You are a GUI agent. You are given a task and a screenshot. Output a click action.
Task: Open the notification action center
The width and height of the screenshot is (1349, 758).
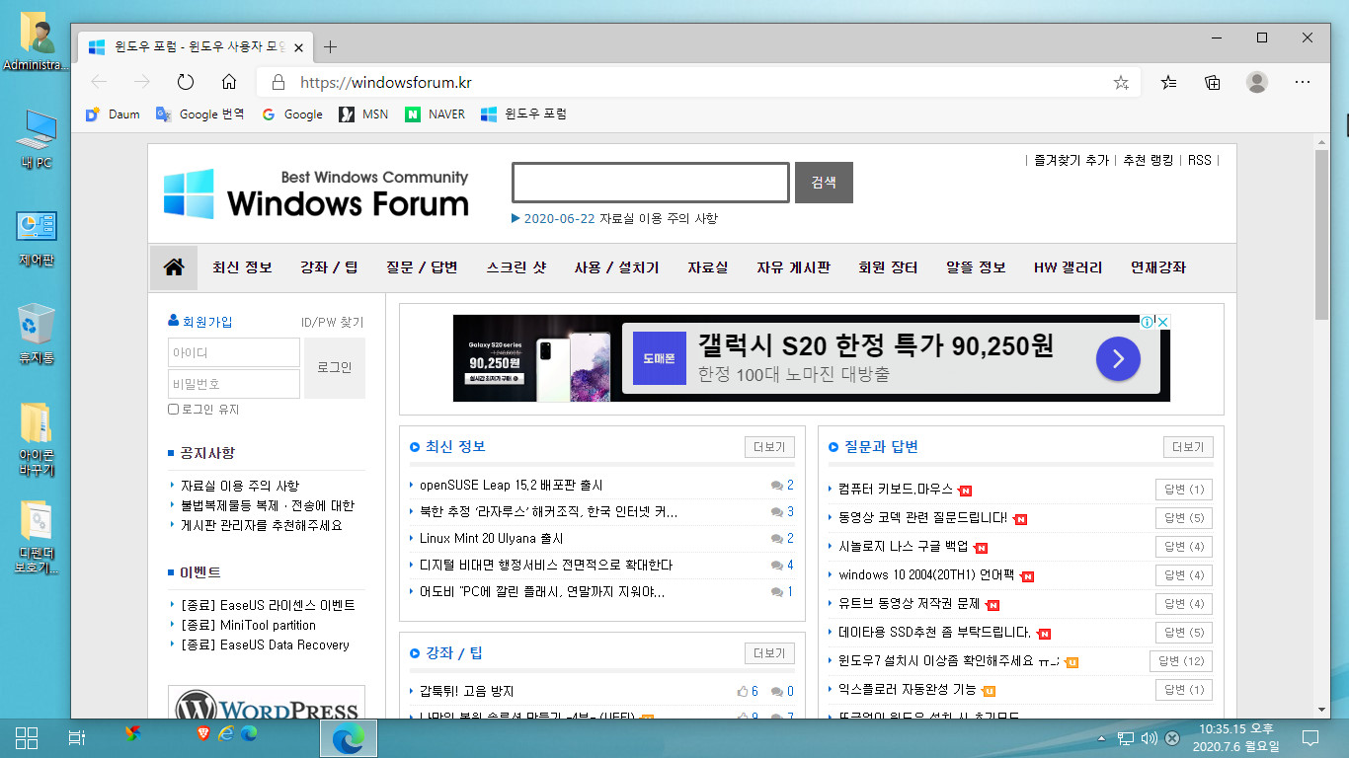pyautogui.click(x=1310, y=737)
